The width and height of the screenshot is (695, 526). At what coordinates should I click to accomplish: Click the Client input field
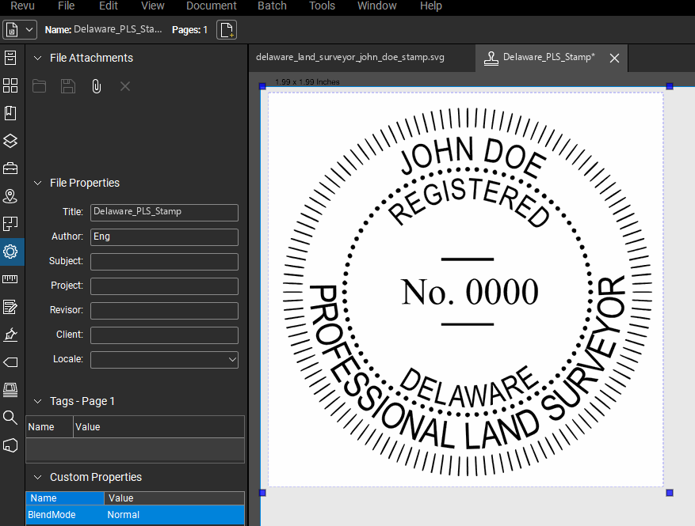[165, 335]
